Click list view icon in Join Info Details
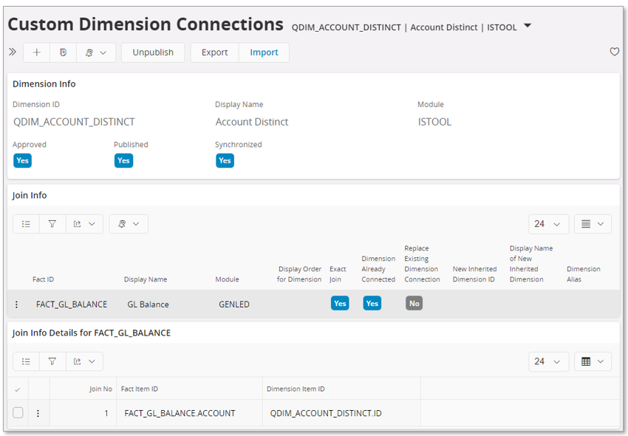628x436 pixels. pyautogui.click(x=26, y=361)
